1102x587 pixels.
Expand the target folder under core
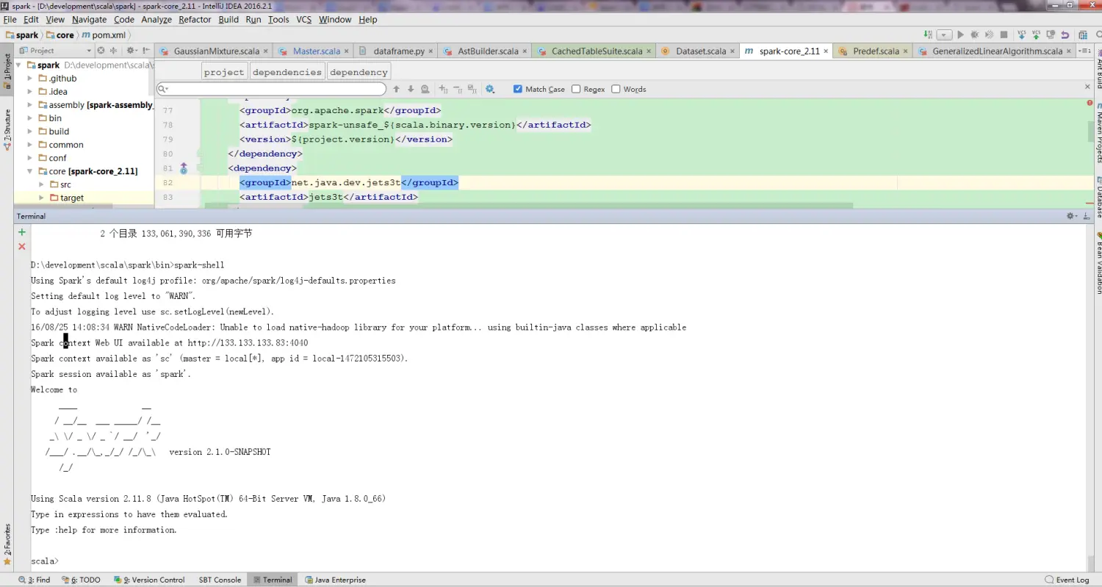(41, 198)
